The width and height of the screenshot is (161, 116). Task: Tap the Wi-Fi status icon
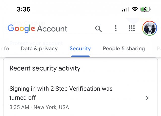click(135, 9)
